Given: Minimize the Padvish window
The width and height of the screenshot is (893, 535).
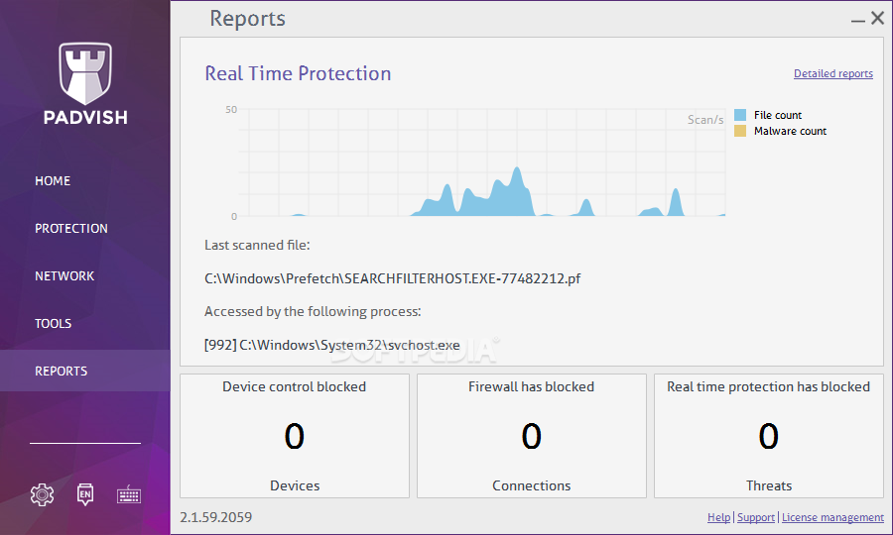Looking at the screenshot, I should (x=857, y=21).
